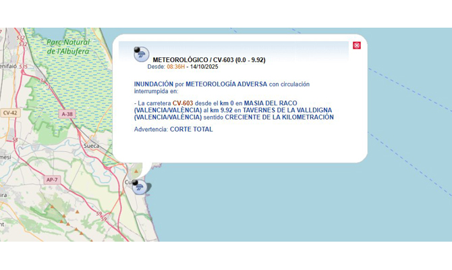The width and height of the screenshot is (452, 270).
Task: Click the A-38 road shield on map
Action: tap(67, 115)
